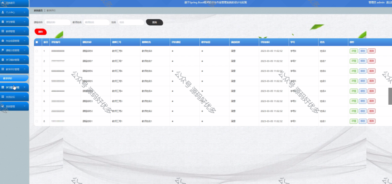Click the grid icon beside 教师管理
392x184 pixels.
3,31
